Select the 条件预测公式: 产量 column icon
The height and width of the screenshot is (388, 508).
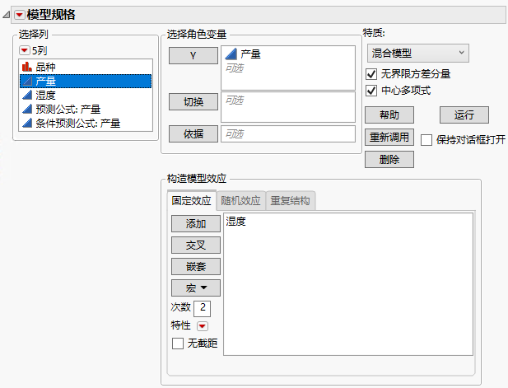coord(26,124)
